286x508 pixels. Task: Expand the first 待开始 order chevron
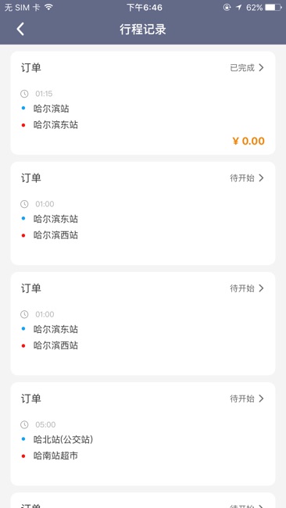click(x=261, y=178)
